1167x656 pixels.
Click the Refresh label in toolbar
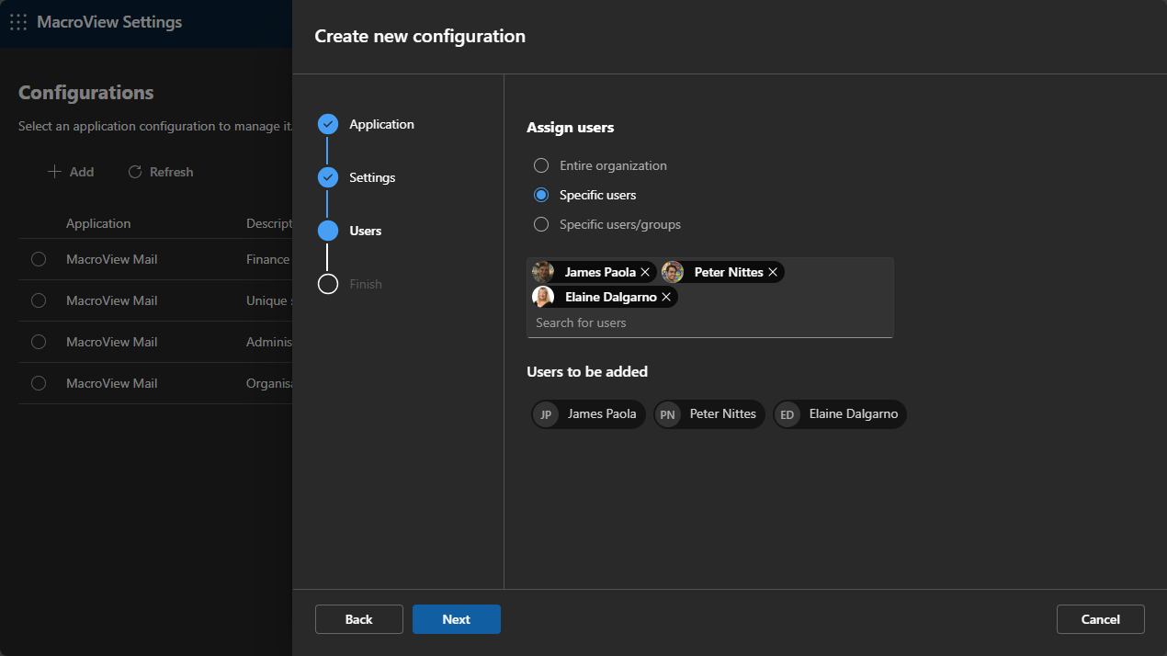click(x=172, y=172)
